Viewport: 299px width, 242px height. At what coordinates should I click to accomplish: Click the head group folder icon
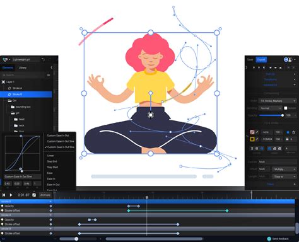pos(16,119)
